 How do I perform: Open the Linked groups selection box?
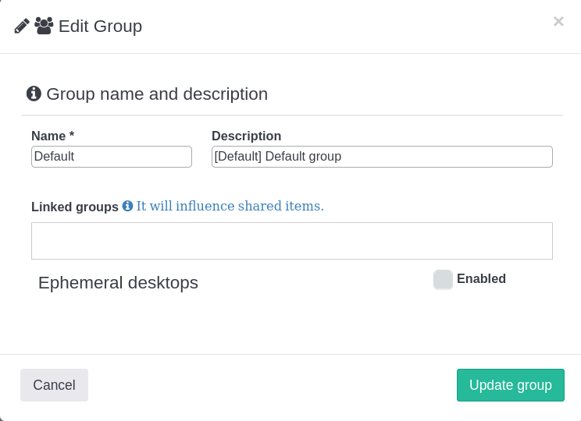(291, 241)
